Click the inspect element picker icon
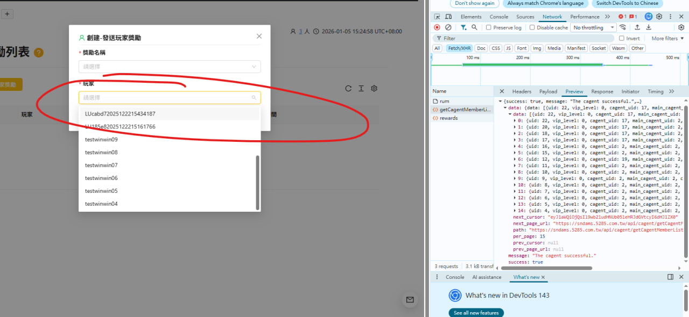The image size is (689, 317). 437,17
